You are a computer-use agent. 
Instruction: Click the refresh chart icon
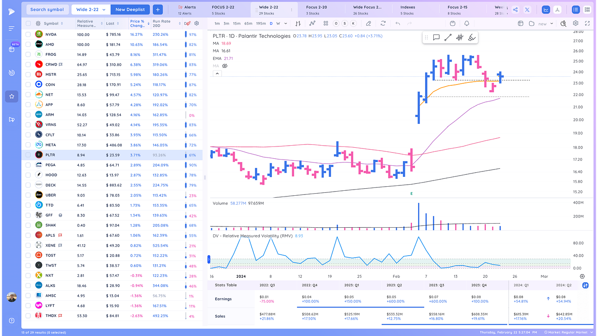[383, 23]
